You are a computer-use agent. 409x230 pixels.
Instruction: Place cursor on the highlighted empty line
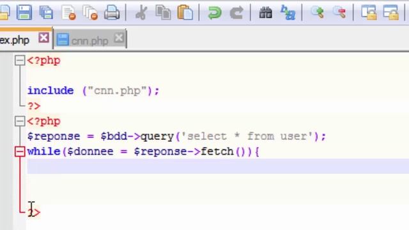pos(218,166)
